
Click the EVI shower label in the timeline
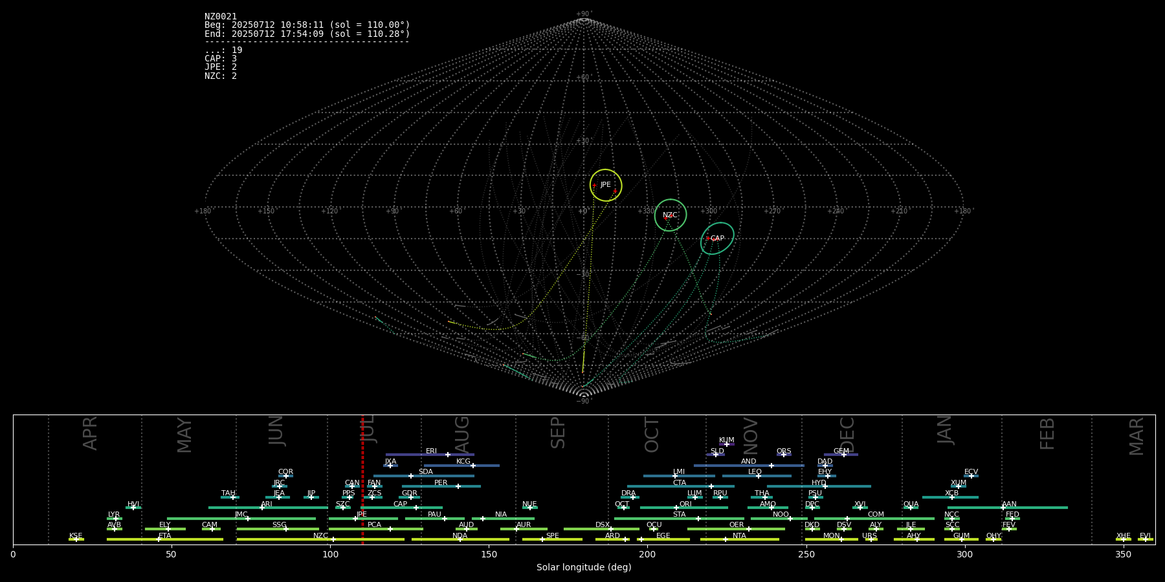[x=1146, y=536]
